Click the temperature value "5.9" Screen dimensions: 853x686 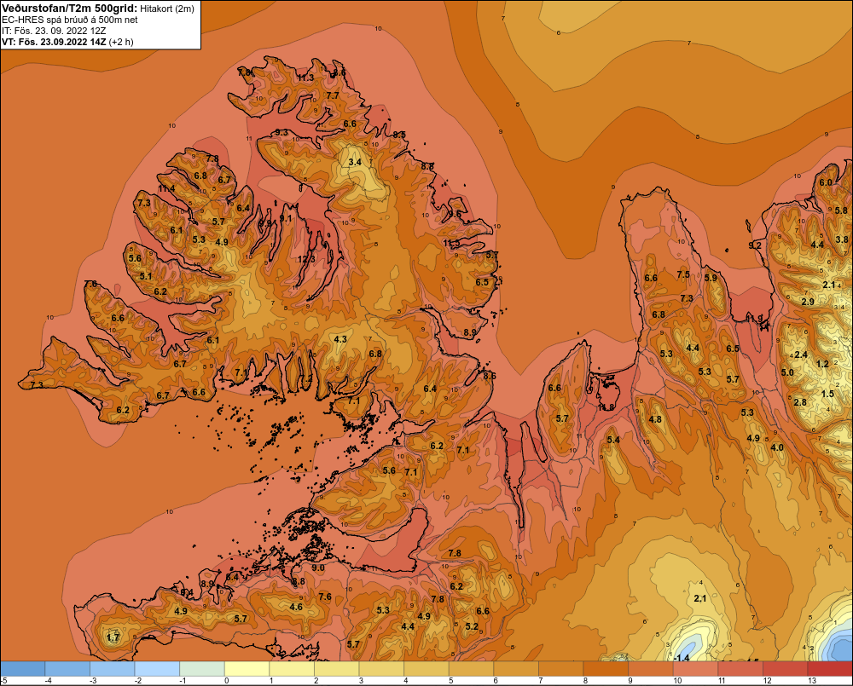pos(711,278)
